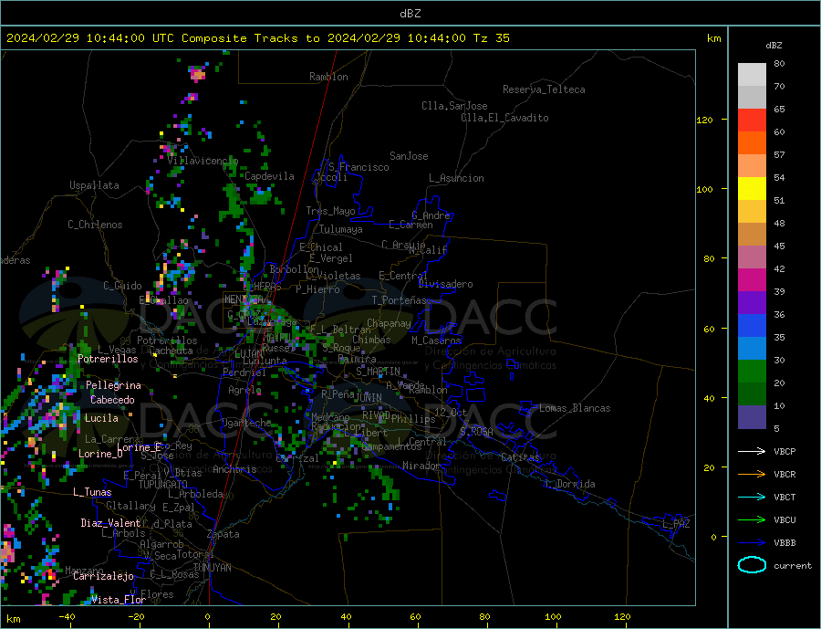Click the white VBCP arrow in legend
The height and width of the screenshot is (629, 821).
752,451
